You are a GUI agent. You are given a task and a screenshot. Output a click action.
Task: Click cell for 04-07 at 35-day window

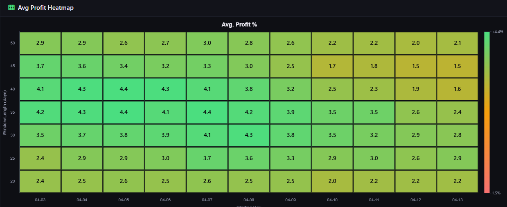click(x=207, y=112)
